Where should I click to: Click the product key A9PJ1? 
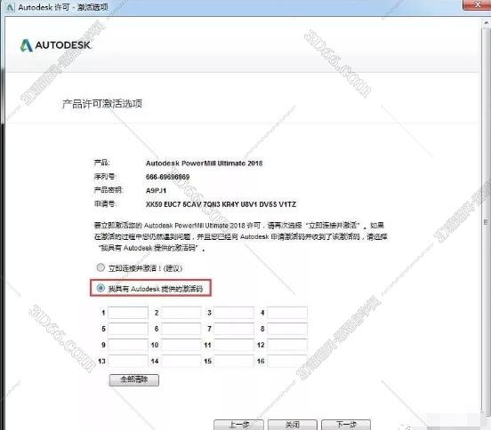pyautogui.click(x=156, y=191)
